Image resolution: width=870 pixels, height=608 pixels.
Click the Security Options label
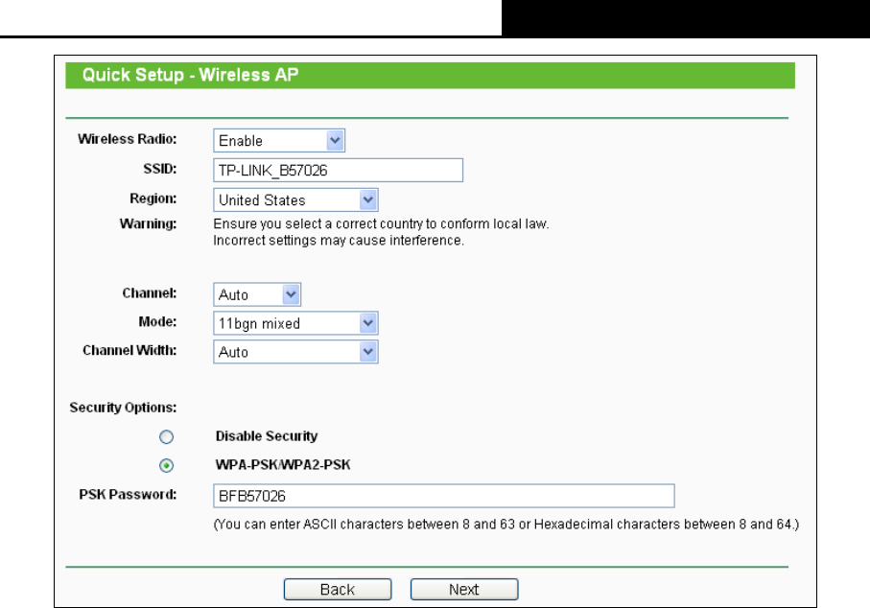[123, 408]
